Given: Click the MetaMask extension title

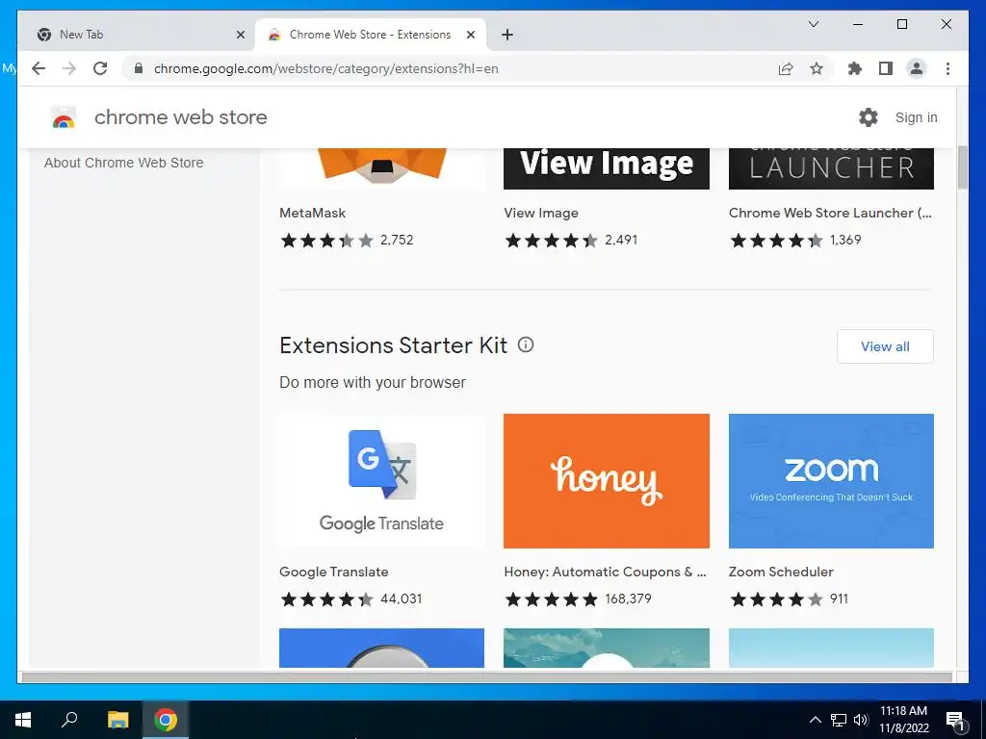Looking at the screenshot, I should [x=313, y=213].
